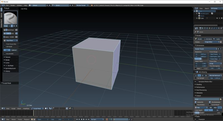
Task: Open the Help menu
Action: (x=25, y=5)
